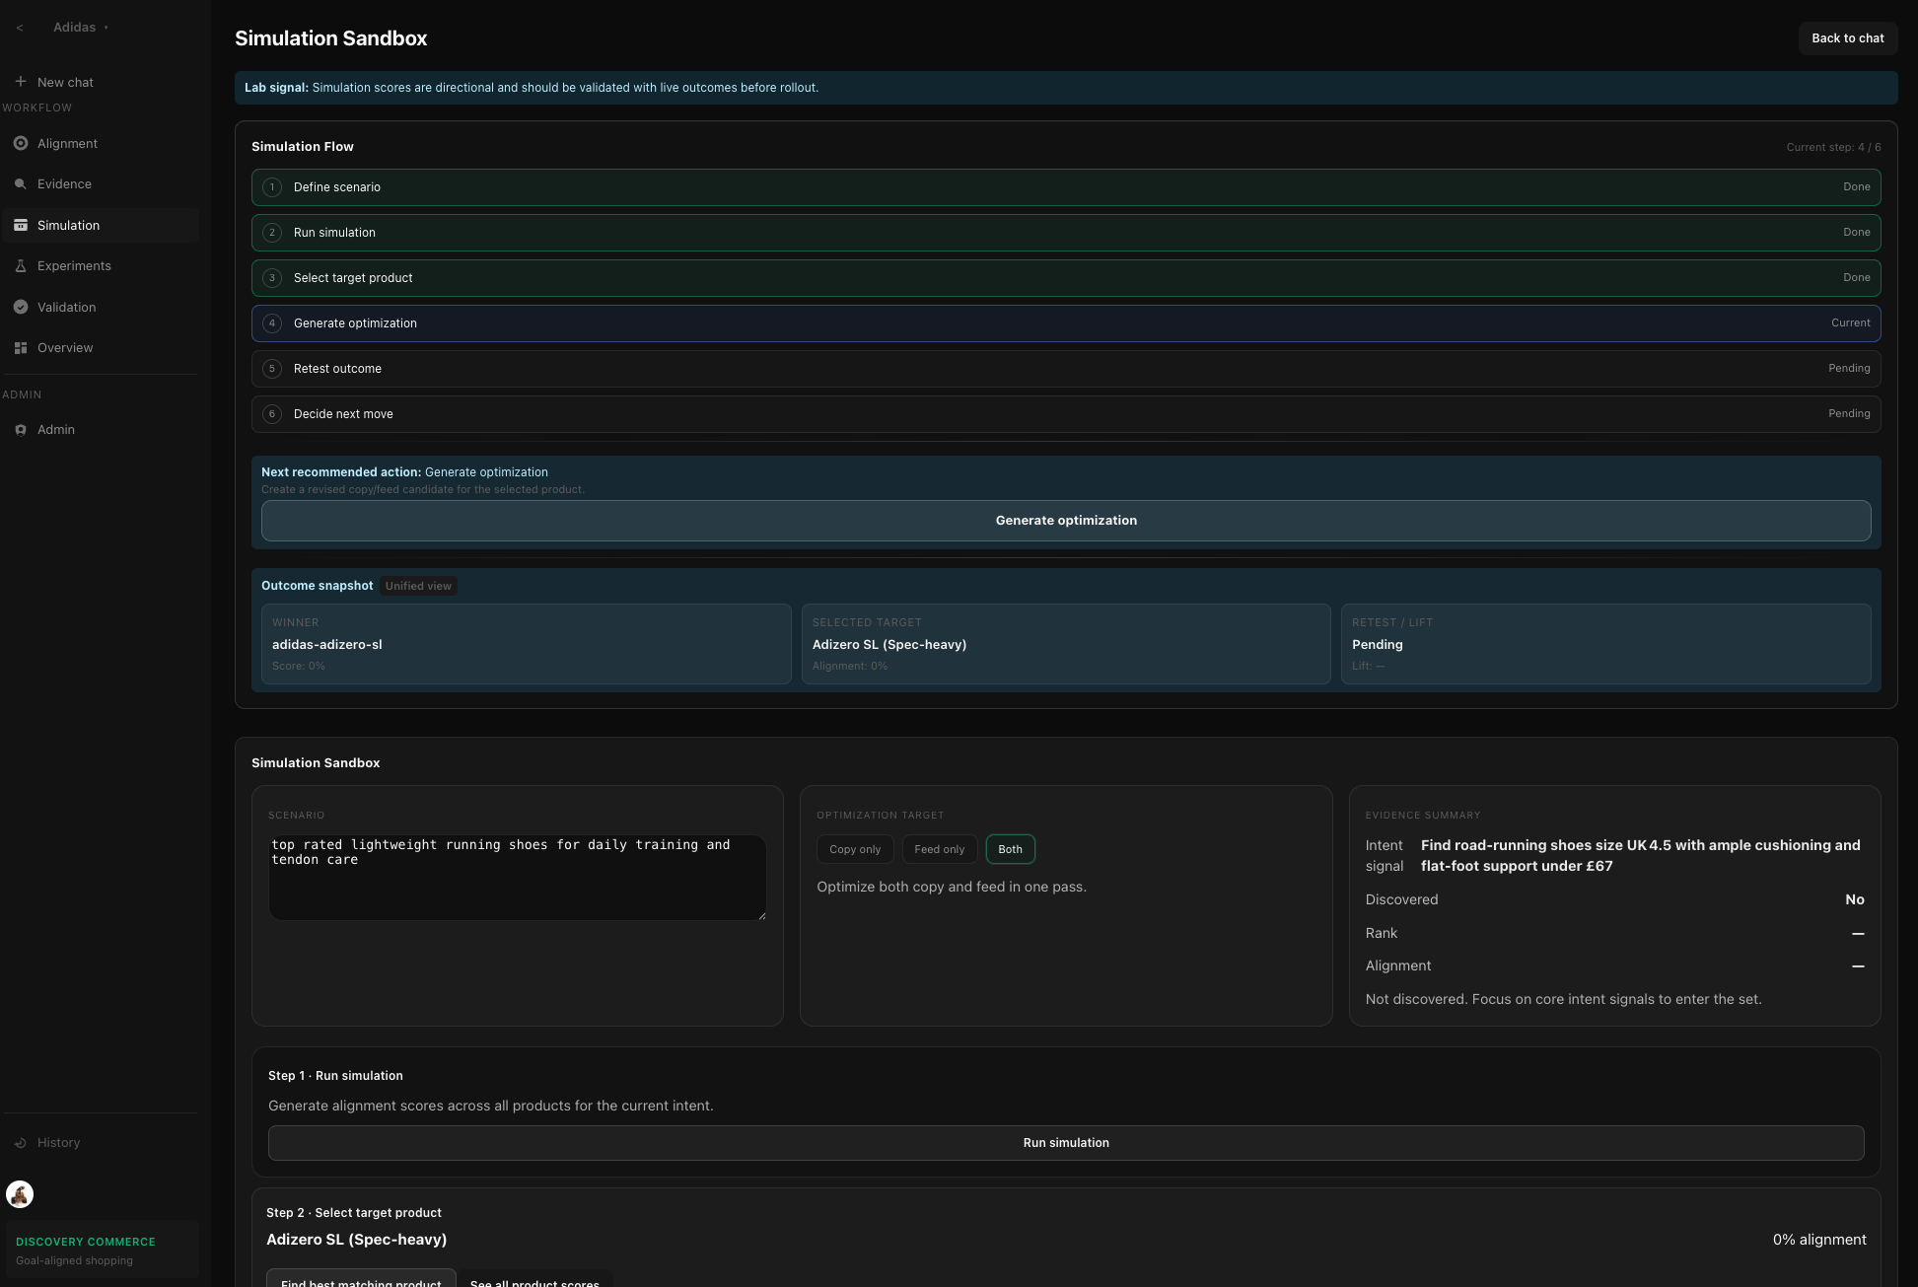Switch to Find best matching product tab
This screenshot has width=1918, height=1287.
point(361,1280)
